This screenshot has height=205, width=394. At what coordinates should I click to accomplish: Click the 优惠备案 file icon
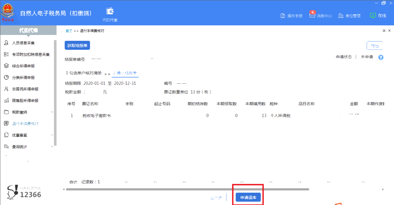pyautogui.click(x=6, y=135)
